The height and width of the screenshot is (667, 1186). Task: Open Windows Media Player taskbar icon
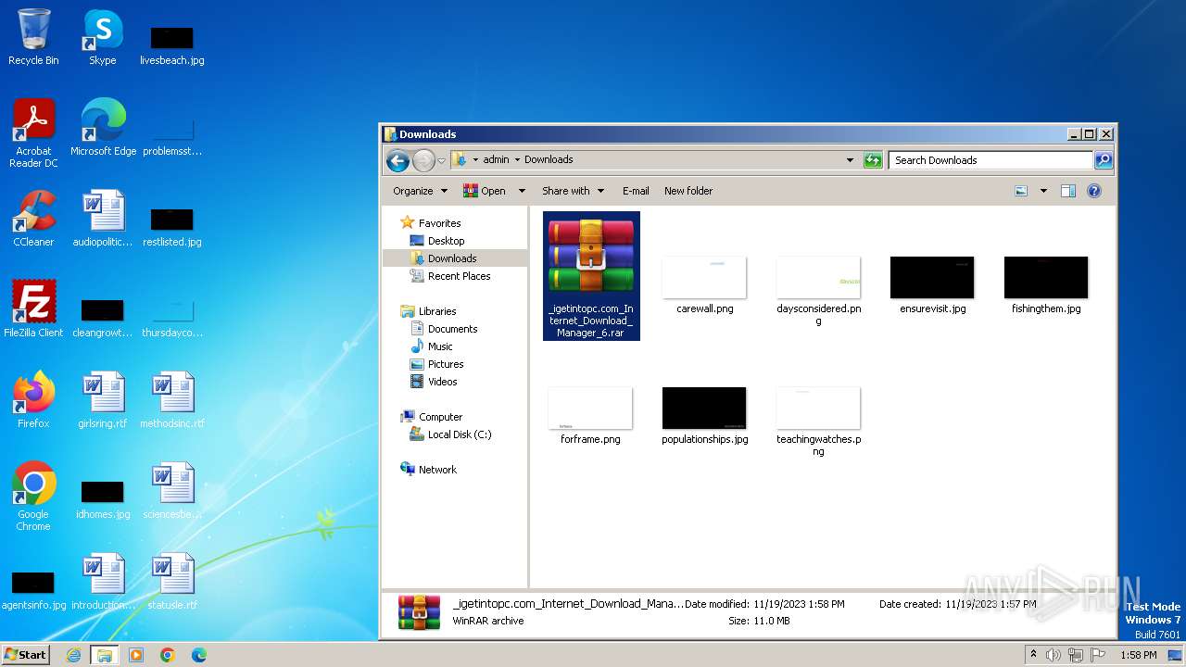tap(136, 655)
